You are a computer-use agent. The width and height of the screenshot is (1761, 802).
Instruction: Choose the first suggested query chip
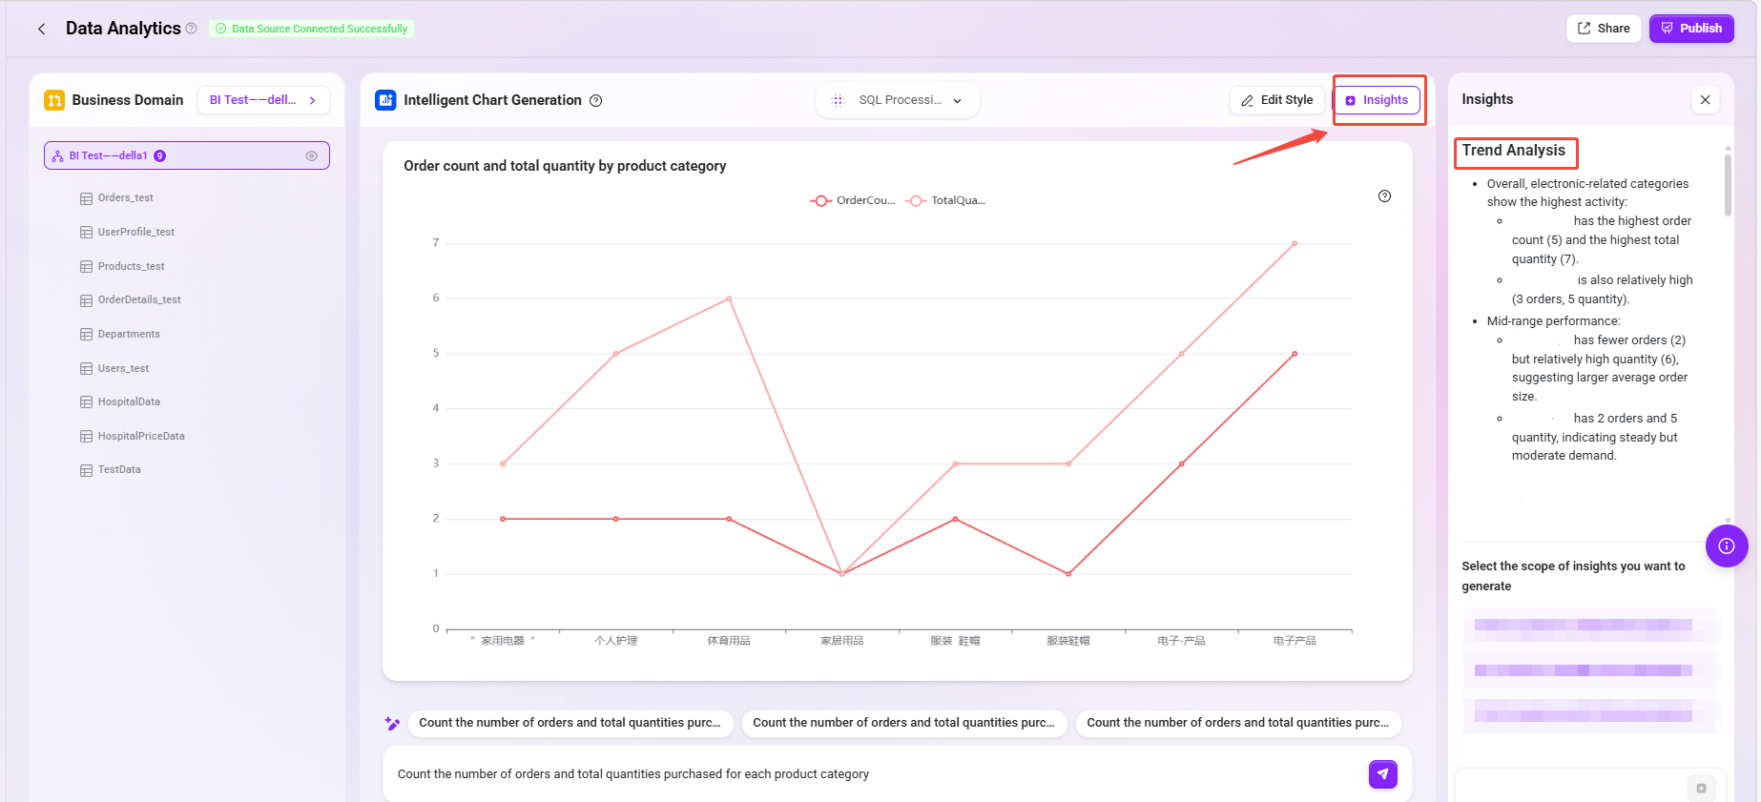tap(570, 723)
